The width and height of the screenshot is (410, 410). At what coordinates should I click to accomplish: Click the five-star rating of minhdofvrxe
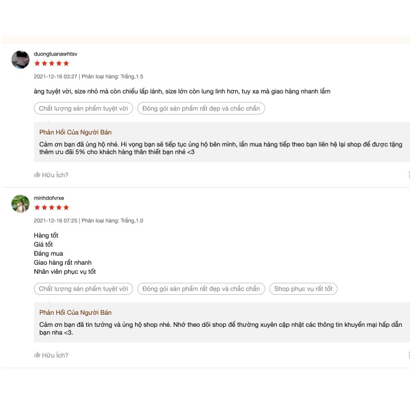click(51, 207)
